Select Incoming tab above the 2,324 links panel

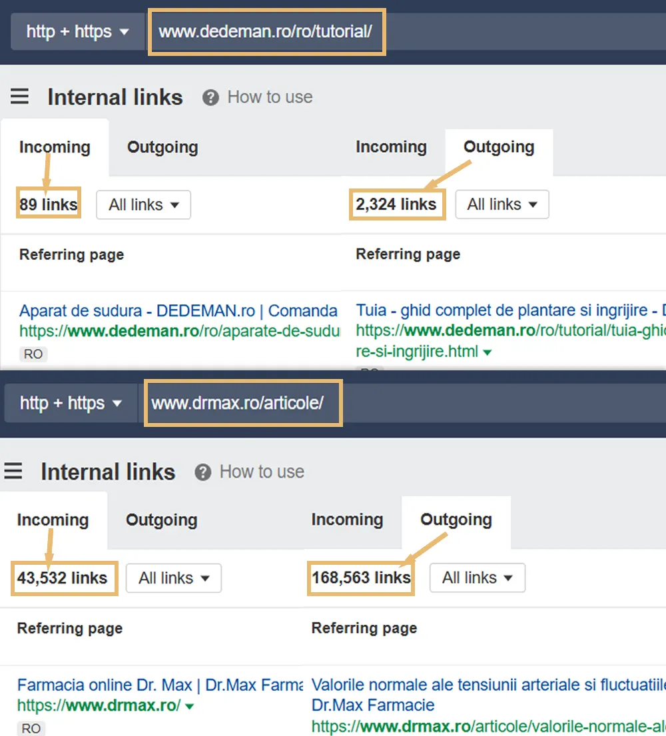point(391,147)
